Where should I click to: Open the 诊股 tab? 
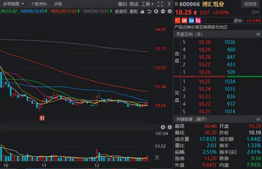[x=58, y=4]
